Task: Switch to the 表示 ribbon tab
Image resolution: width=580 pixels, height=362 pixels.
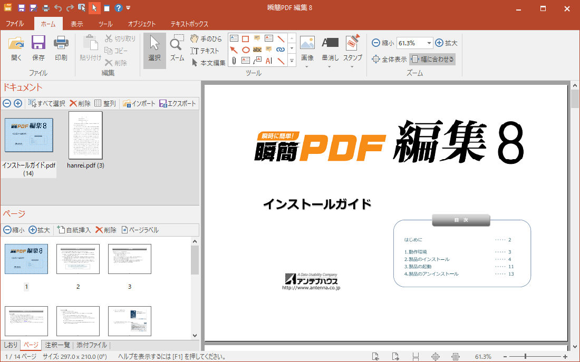Action: coord(77,24)
